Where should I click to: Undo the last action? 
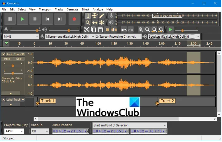124,29
